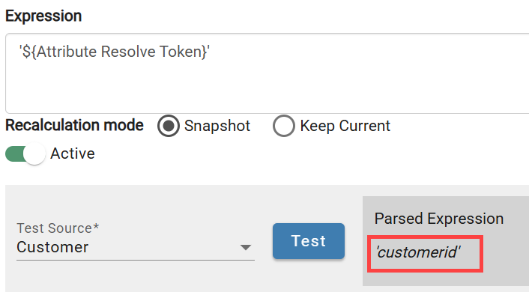
Task: Click the 'customerid' parsed expression result
Action: [x=418, y=252]
